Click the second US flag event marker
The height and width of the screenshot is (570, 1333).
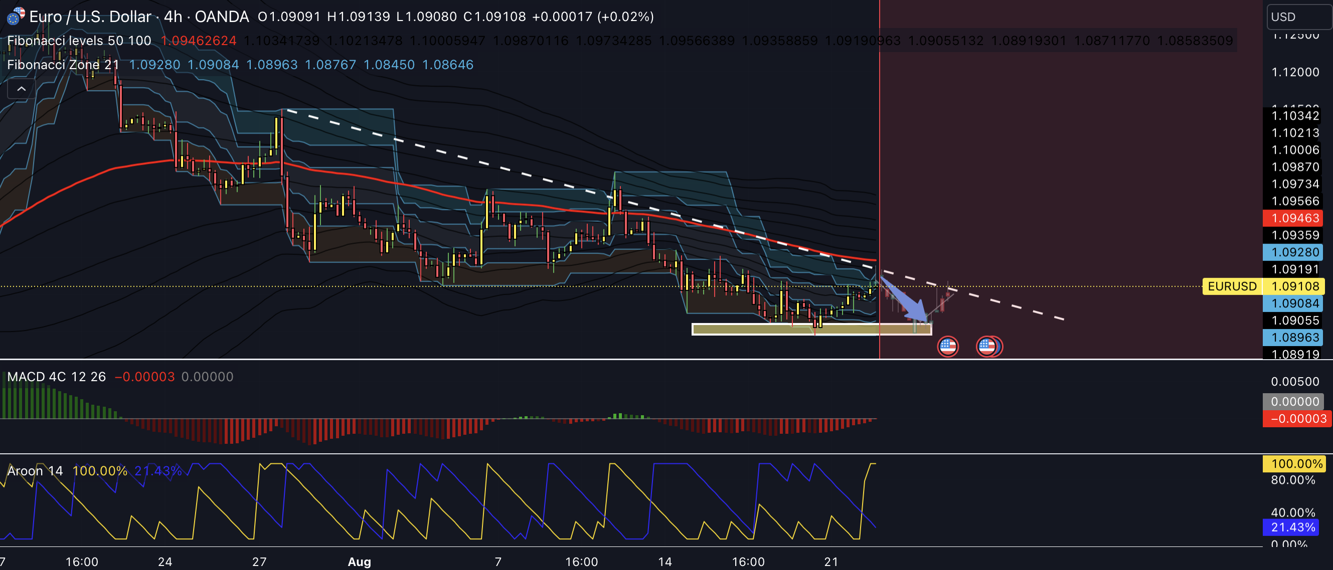[986, 346]
